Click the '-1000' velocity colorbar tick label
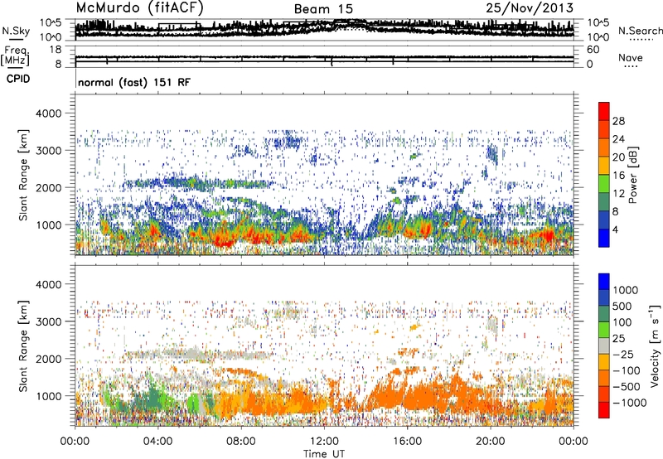 click(630, 403)
